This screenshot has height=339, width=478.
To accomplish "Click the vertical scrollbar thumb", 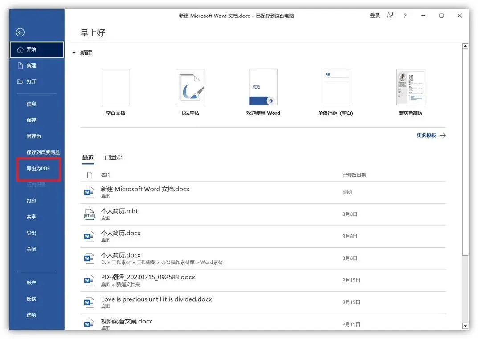I will pos(465,153).
